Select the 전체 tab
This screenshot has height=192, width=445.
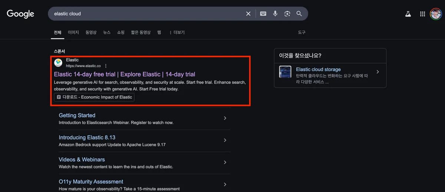pos(57,33)
